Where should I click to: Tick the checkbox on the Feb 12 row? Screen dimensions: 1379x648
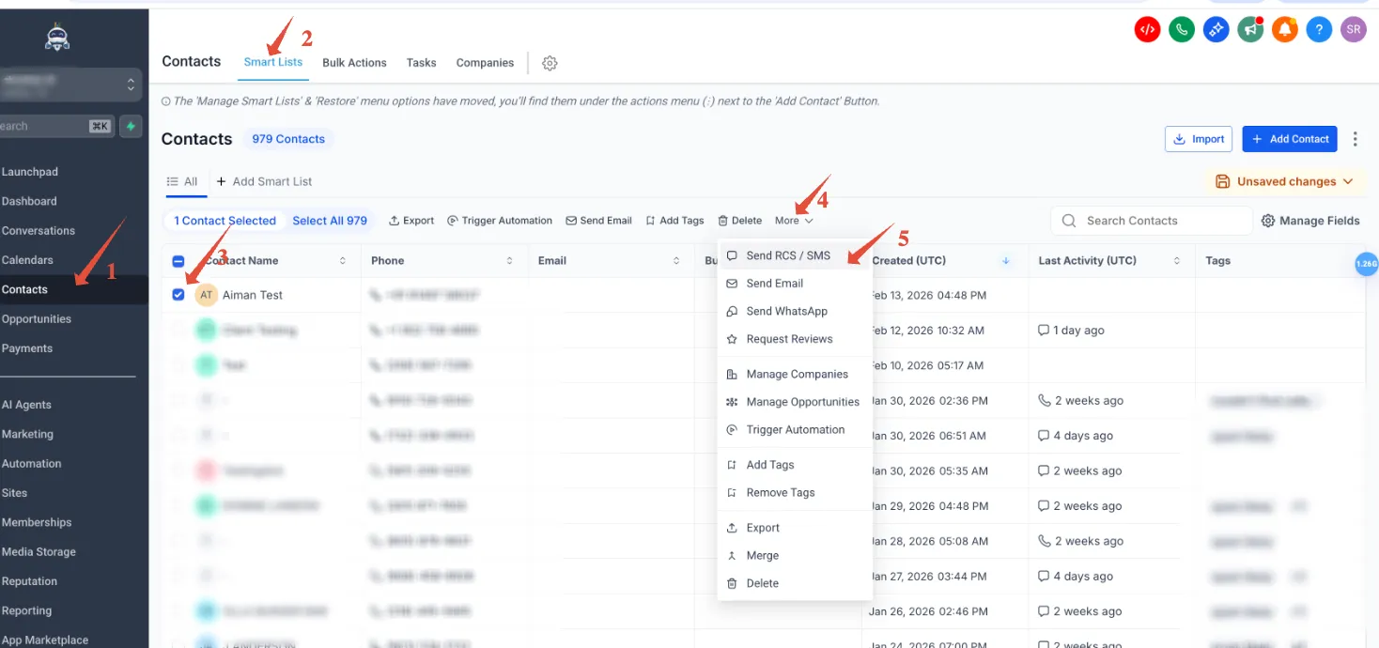(x=178, y=330)
